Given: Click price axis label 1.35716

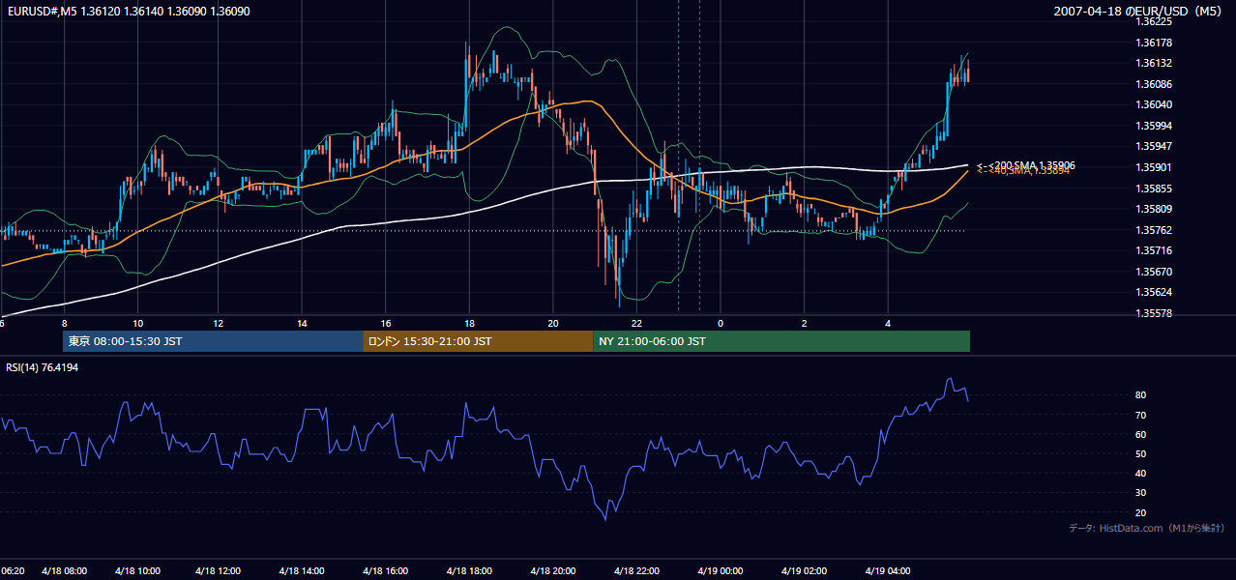Looking at the screenshot, I should [x=1153, y=250].
